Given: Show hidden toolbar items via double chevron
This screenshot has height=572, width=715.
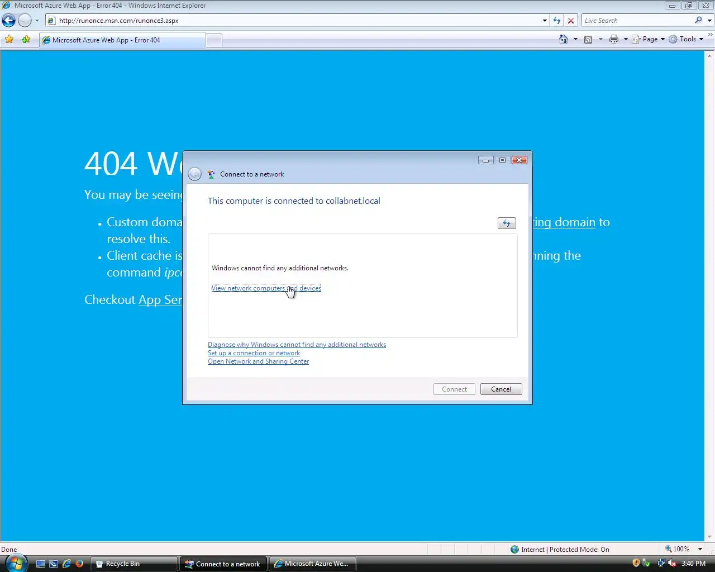Looking at the screenshot, I should [x=711, y=34].
